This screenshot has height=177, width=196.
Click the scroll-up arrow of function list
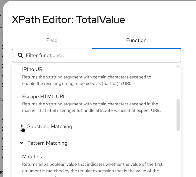[x=178, y=66]
